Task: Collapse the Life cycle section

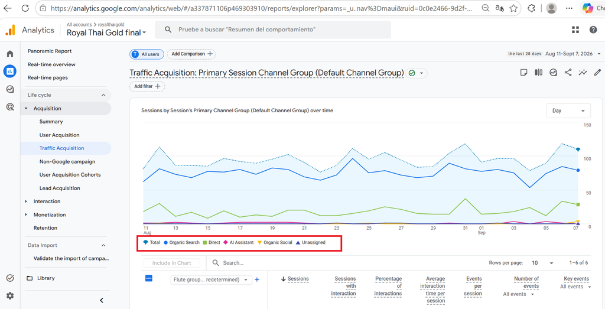Action: [103, 95]
